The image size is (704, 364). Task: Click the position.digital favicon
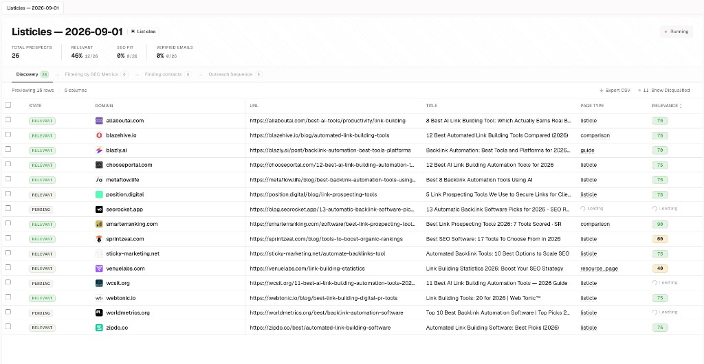tap(99, 194)
